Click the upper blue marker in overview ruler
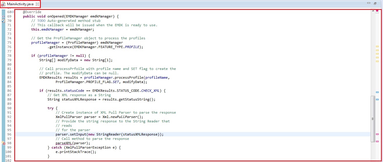This screenshot has width=383, height=162. [x=377, y=92]
